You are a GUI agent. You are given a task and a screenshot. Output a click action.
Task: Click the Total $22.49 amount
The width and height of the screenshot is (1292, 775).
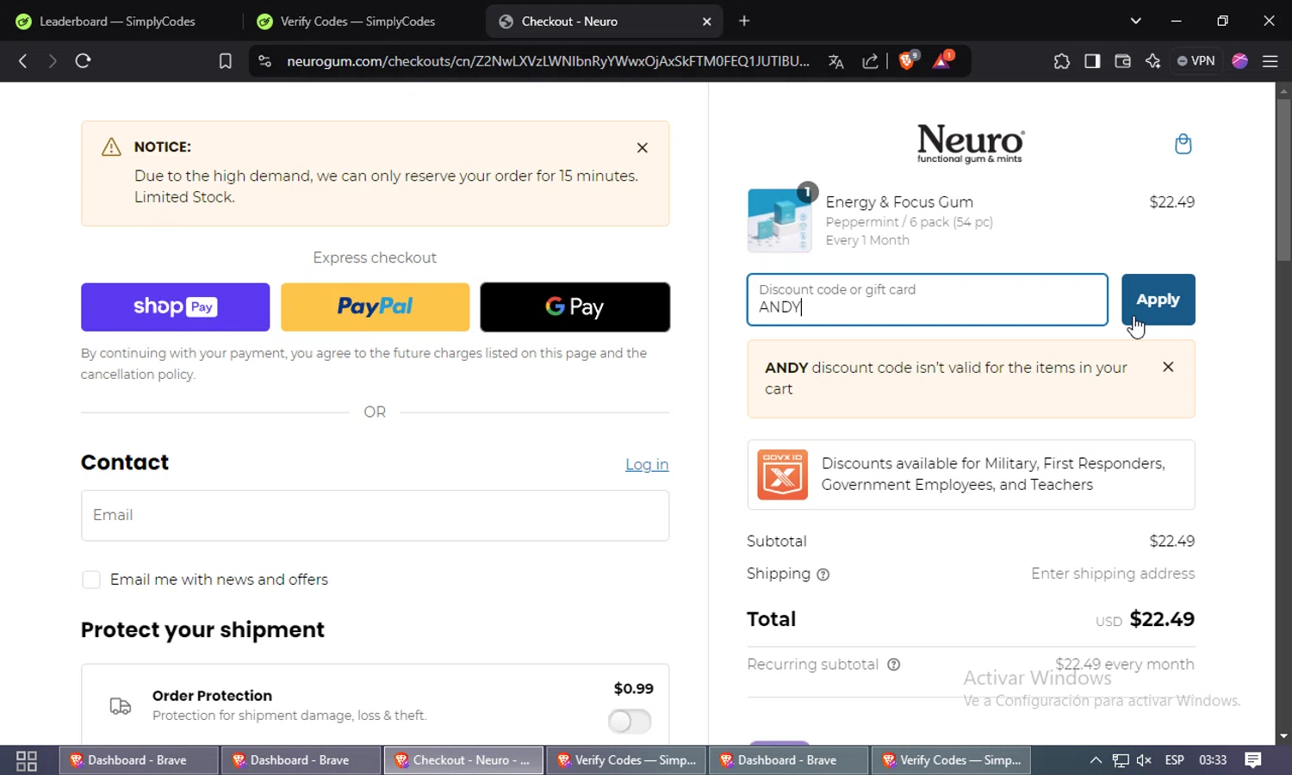[1162, 619]
